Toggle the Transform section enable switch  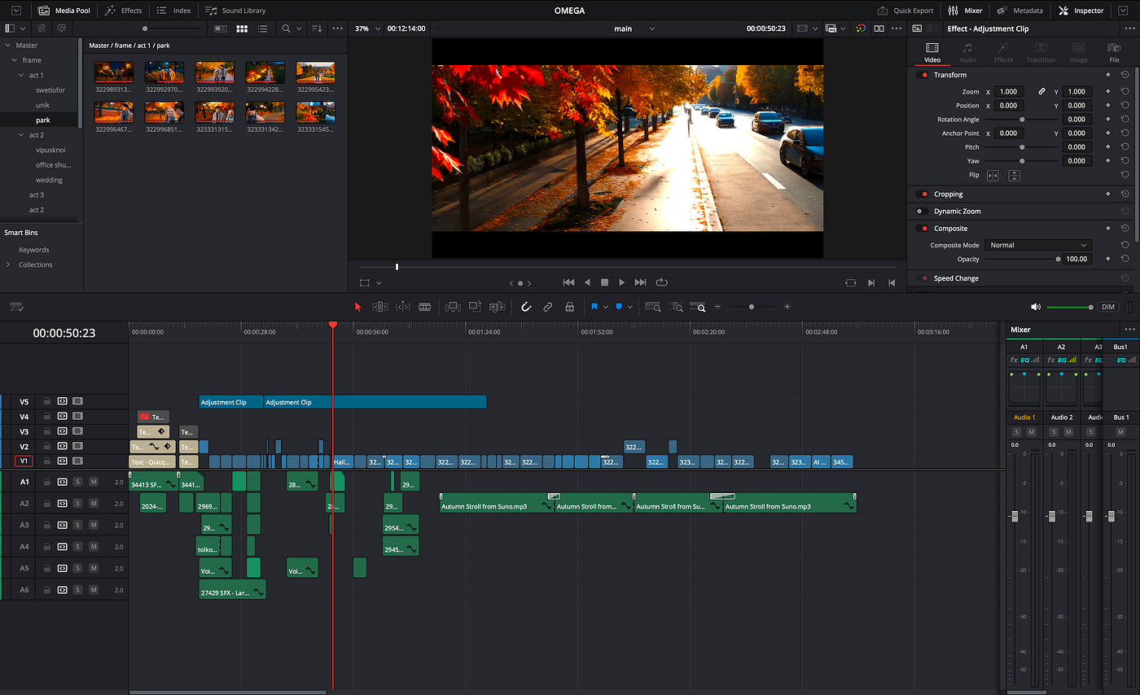(x=923, y=75)
